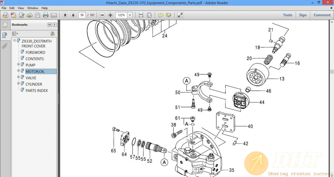Click the find current bookmark icon
The width and height of the screenshot is (334, 177).
pyautogui.click(x=53, y=34)
